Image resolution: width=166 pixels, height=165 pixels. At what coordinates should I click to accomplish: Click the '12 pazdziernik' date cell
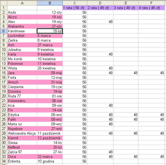pos(50,138)
